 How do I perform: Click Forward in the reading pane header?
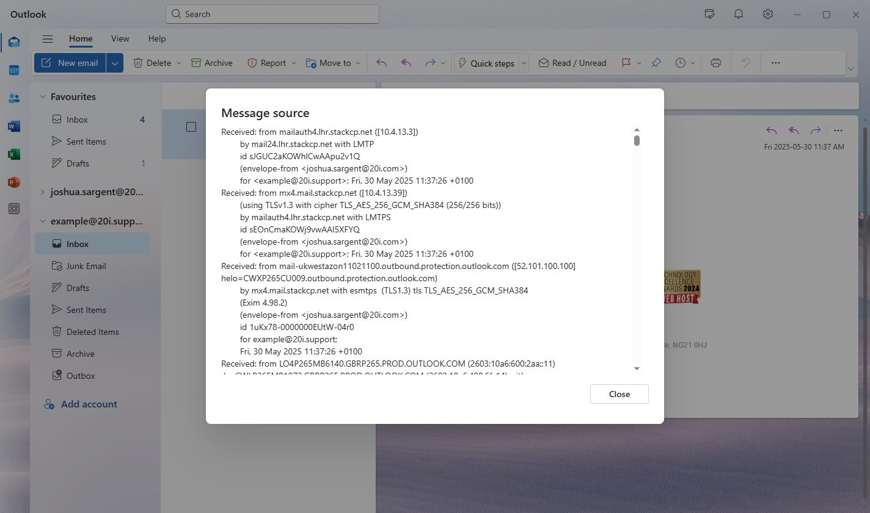tap(816, 131)
